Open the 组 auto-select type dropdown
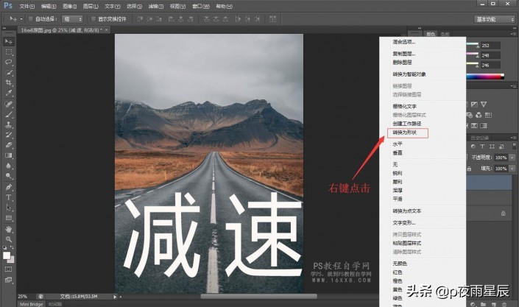Image resolution: width=519 pixels, height=307 pixels. 72,19
